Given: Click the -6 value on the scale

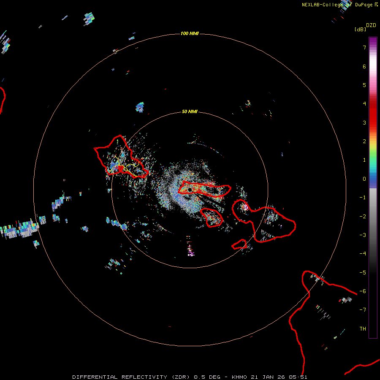Looking at the screenshot, I should pos(363,291).
